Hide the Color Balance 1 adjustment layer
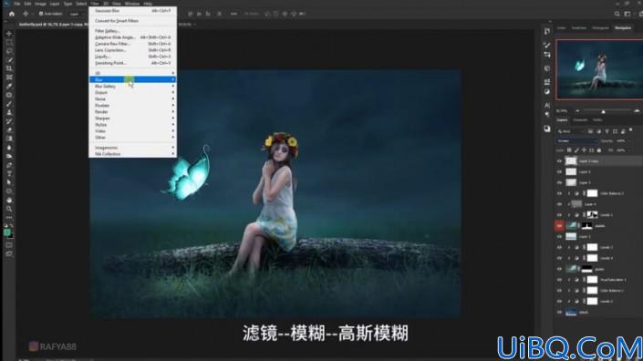The image size is (643, 361). tap(559, 290)
